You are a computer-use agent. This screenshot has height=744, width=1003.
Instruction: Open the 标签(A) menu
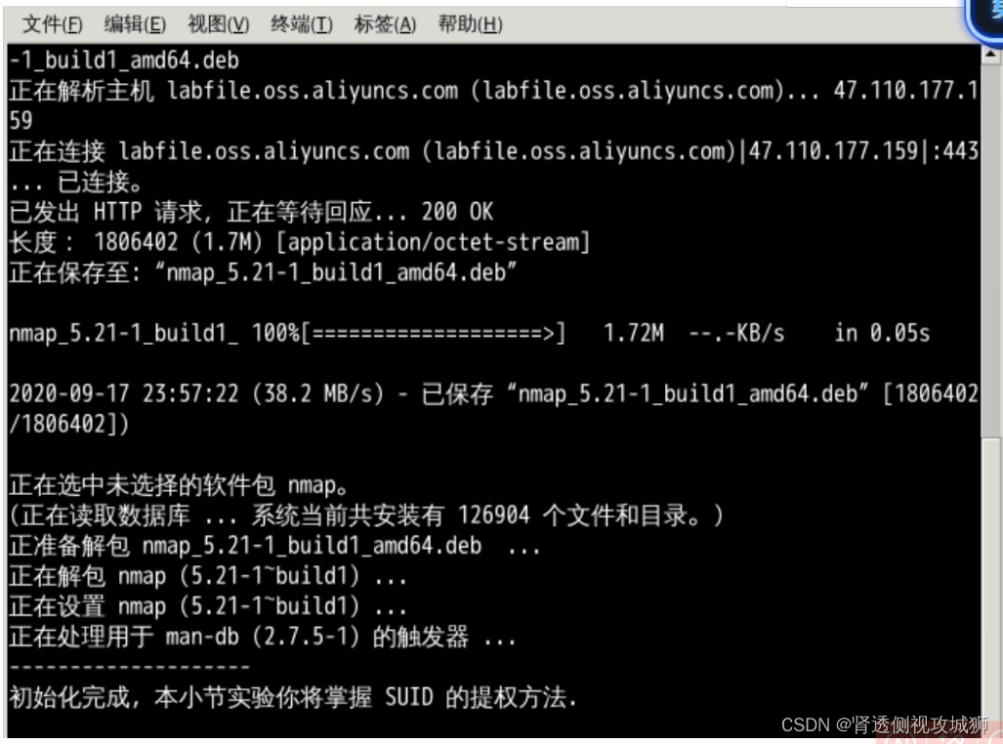385,25
